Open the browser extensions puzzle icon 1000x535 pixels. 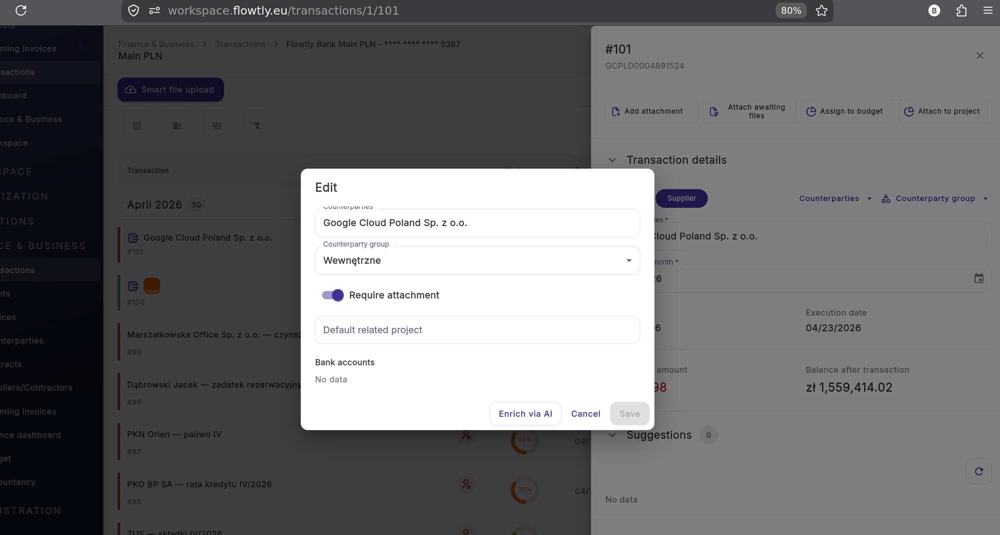(961, 10)
